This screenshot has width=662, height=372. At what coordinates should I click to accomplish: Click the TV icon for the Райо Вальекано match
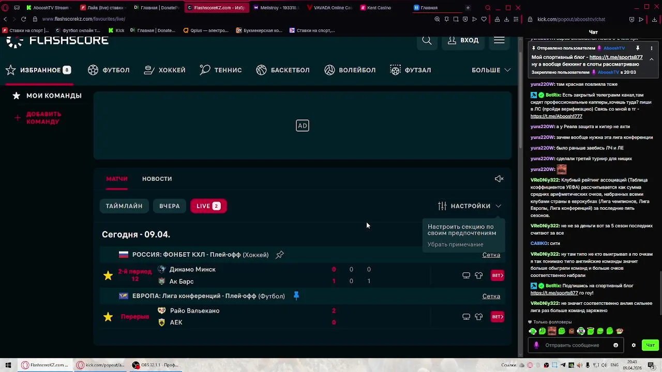466,317
